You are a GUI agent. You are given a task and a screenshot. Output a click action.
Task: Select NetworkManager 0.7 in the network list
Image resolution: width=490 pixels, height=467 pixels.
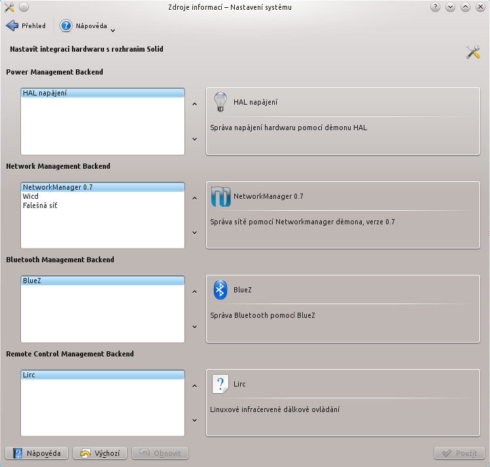(x=103, y=187)
